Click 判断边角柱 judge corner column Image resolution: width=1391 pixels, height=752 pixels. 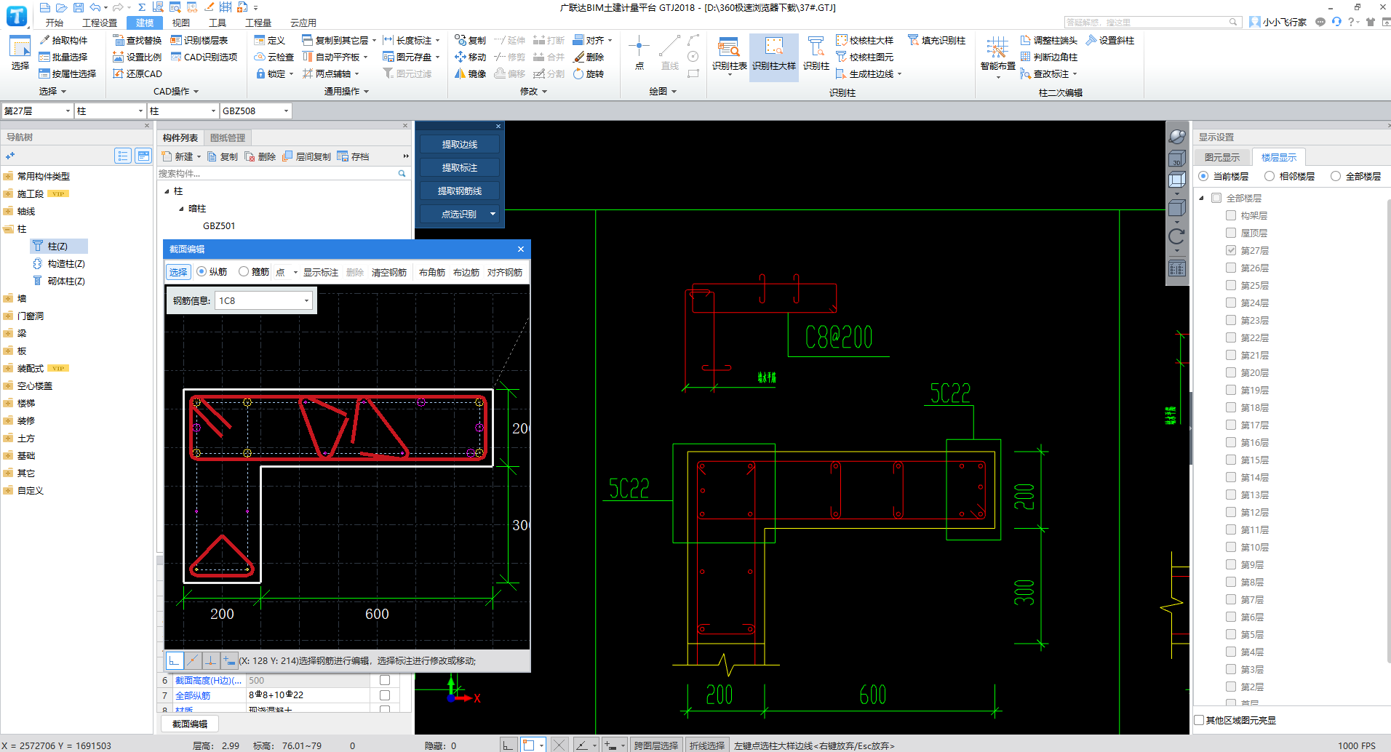click(x=1048, y=57)
